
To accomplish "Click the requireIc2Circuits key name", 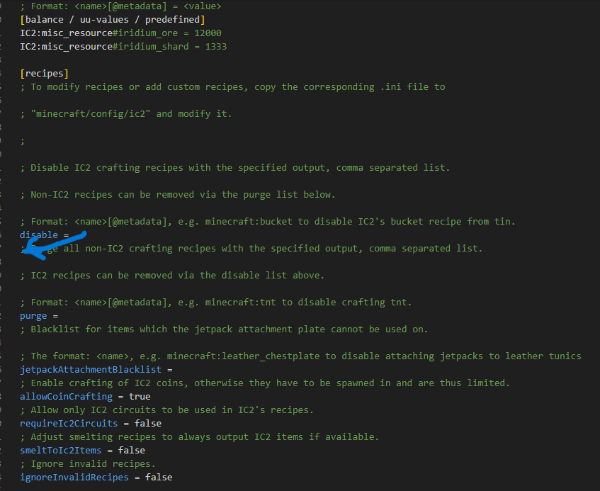I will pyautogui.click(x=69, y=424).
